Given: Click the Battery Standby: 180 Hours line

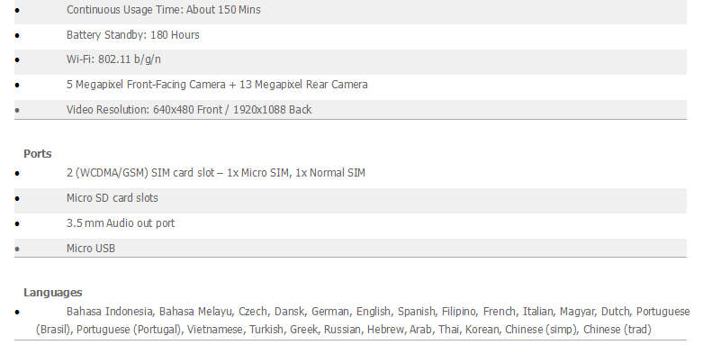Looking at the screenshot, I should tap(132, 35).
